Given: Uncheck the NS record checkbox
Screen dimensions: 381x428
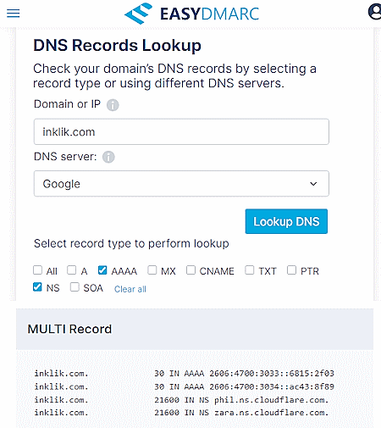Looking at the screenshot, I should [37, 287].
